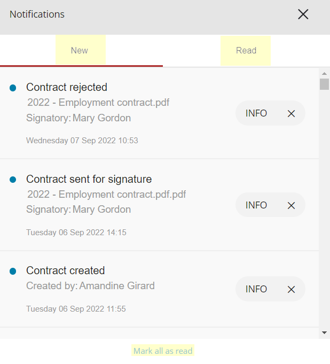The height and width of the screenshot is (364, 330).
Task: Select the Contract rejected notification title
Action: point(67,87)
